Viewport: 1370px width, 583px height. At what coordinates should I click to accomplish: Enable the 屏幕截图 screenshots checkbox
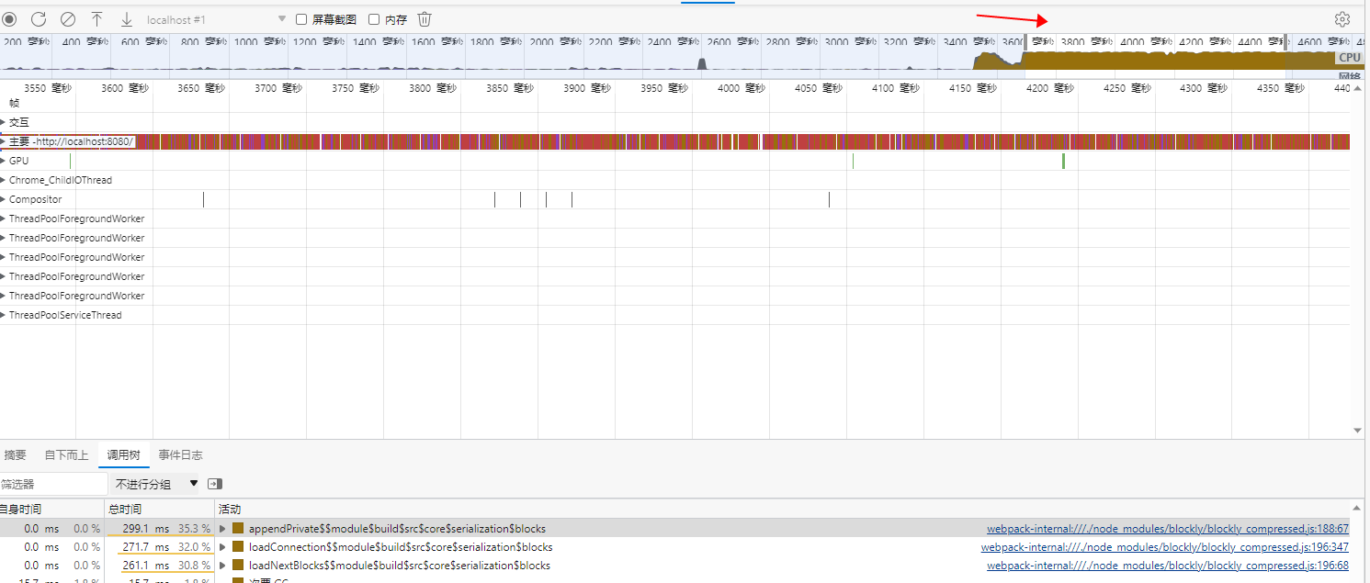point(300,18)
